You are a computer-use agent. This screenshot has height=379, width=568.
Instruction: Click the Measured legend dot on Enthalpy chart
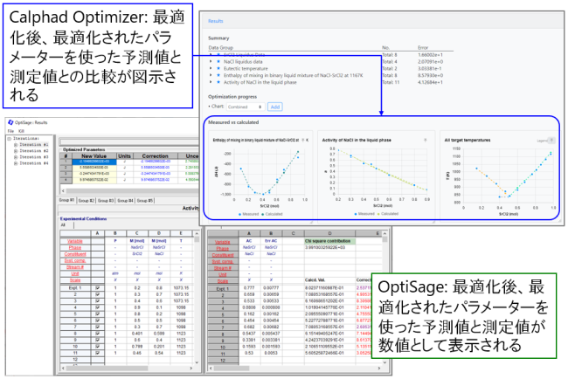click(x=239, y=214)
